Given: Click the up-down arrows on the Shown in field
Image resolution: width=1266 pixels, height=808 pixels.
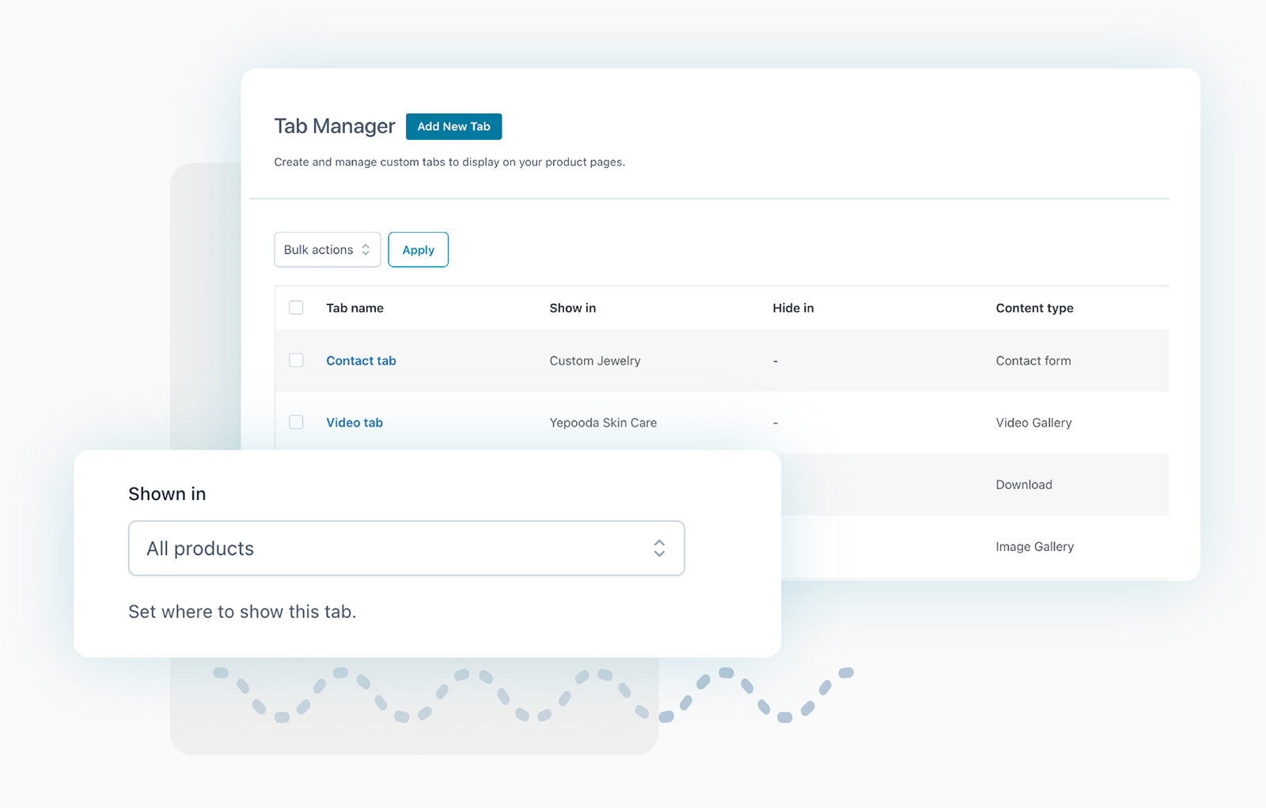Looking at the screenshot, I should click(659, 548).
